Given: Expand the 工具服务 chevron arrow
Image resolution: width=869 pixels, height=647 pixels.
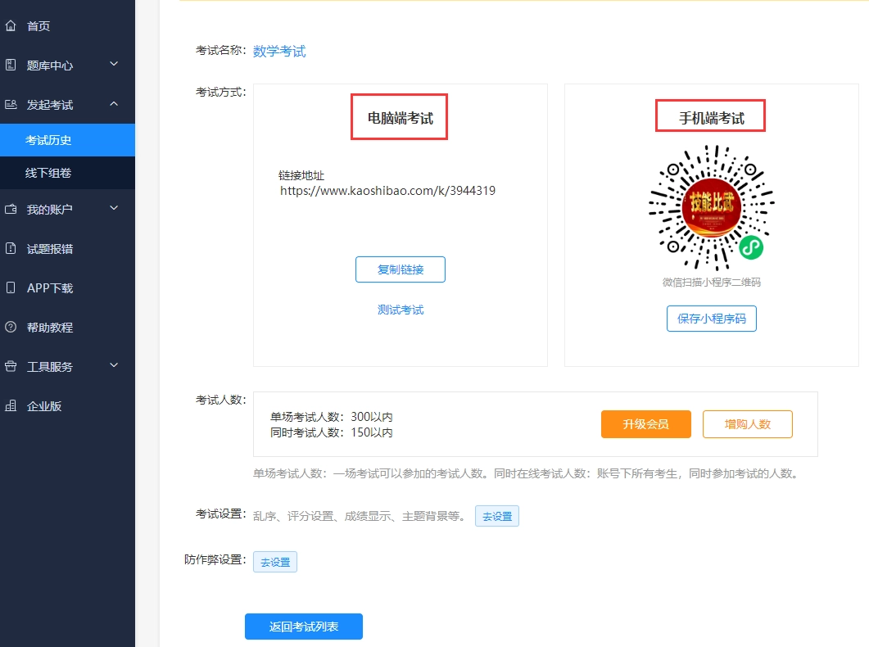Looking at the screenshot, I should point(114,365).
